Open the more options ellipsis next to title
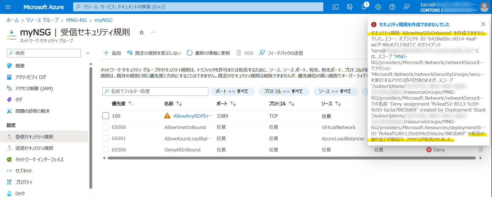This screenshot has height=197, width=492. [153, 32]
